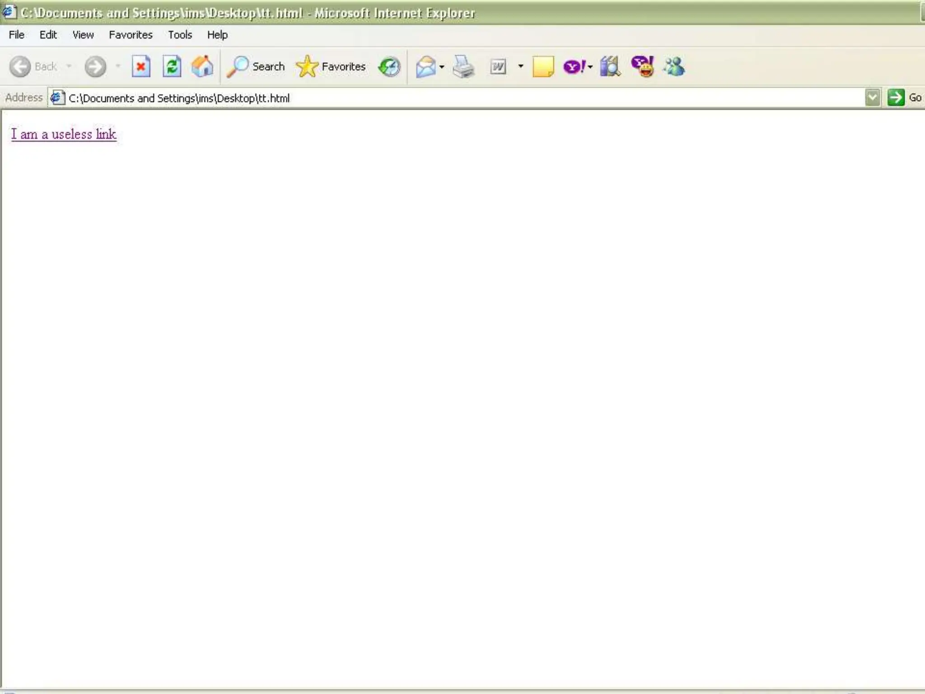This screenshot has height=694, width=925.
Task: Click Edit with Word icon
Action: (498, 67)
